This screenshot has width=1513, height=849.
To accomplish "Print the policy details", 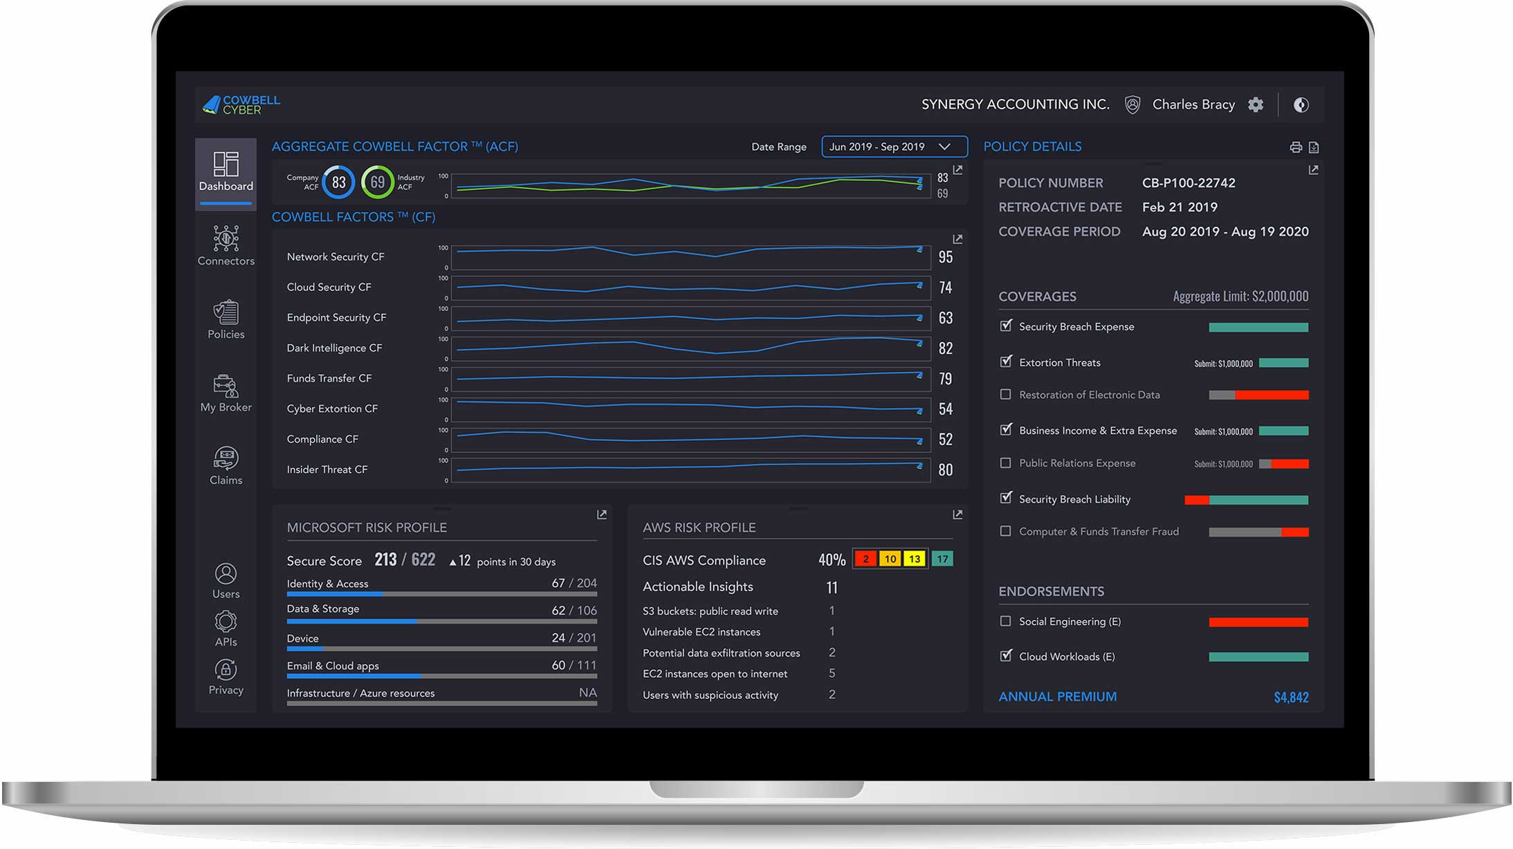I will [1296, 147].
